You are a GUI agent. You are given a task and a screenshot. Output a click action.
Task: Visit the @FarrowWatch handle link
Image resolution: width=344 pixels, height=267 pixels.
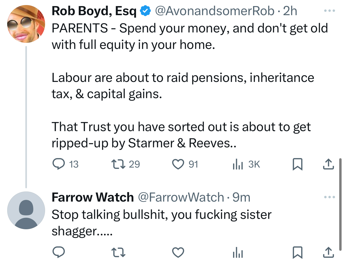pos(181,197)
